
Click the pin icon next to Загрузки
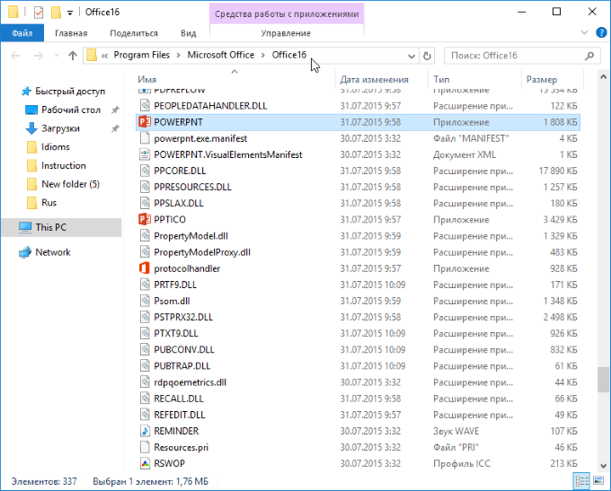pyautogui.click(x=115, y=128)
